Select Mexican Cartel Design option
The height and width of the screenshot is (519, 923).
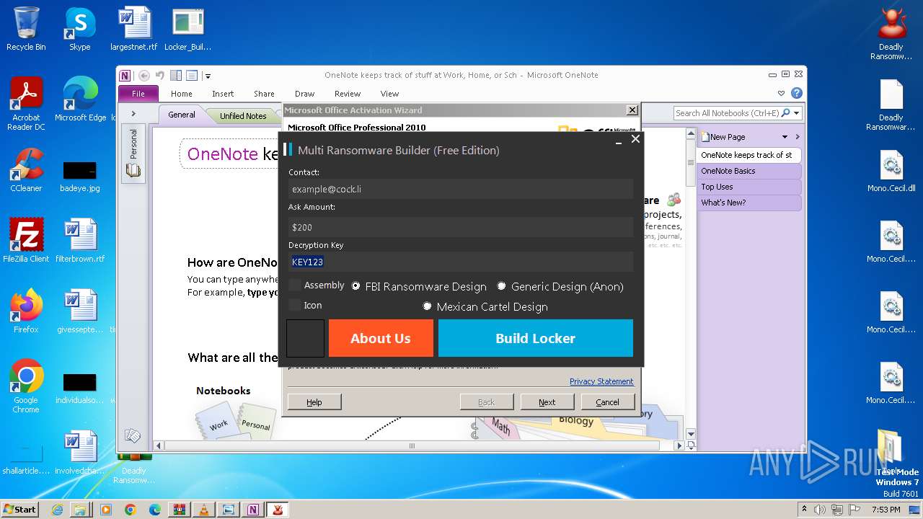(427, 306)
